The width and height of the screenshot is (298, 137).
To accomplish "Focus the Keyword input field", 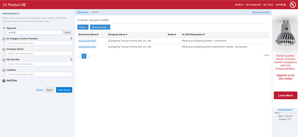I will tap(35, 33).
